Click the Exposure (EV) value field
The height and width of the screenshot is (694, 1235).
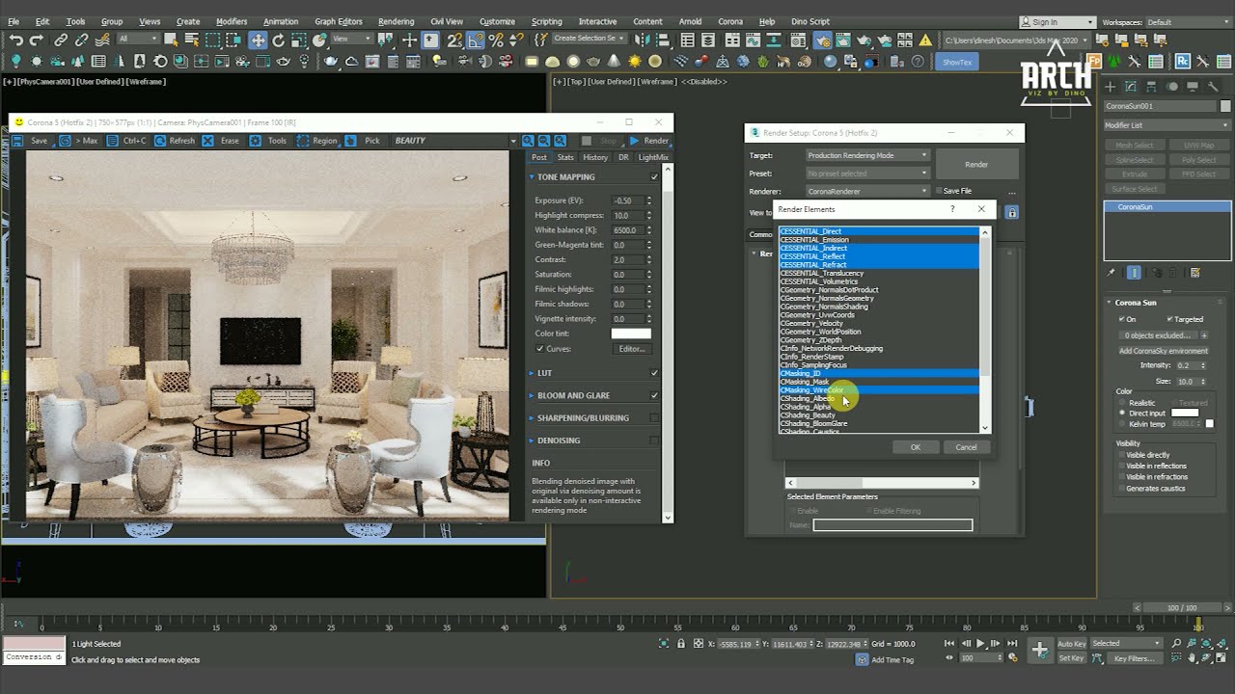click(626, 200)
